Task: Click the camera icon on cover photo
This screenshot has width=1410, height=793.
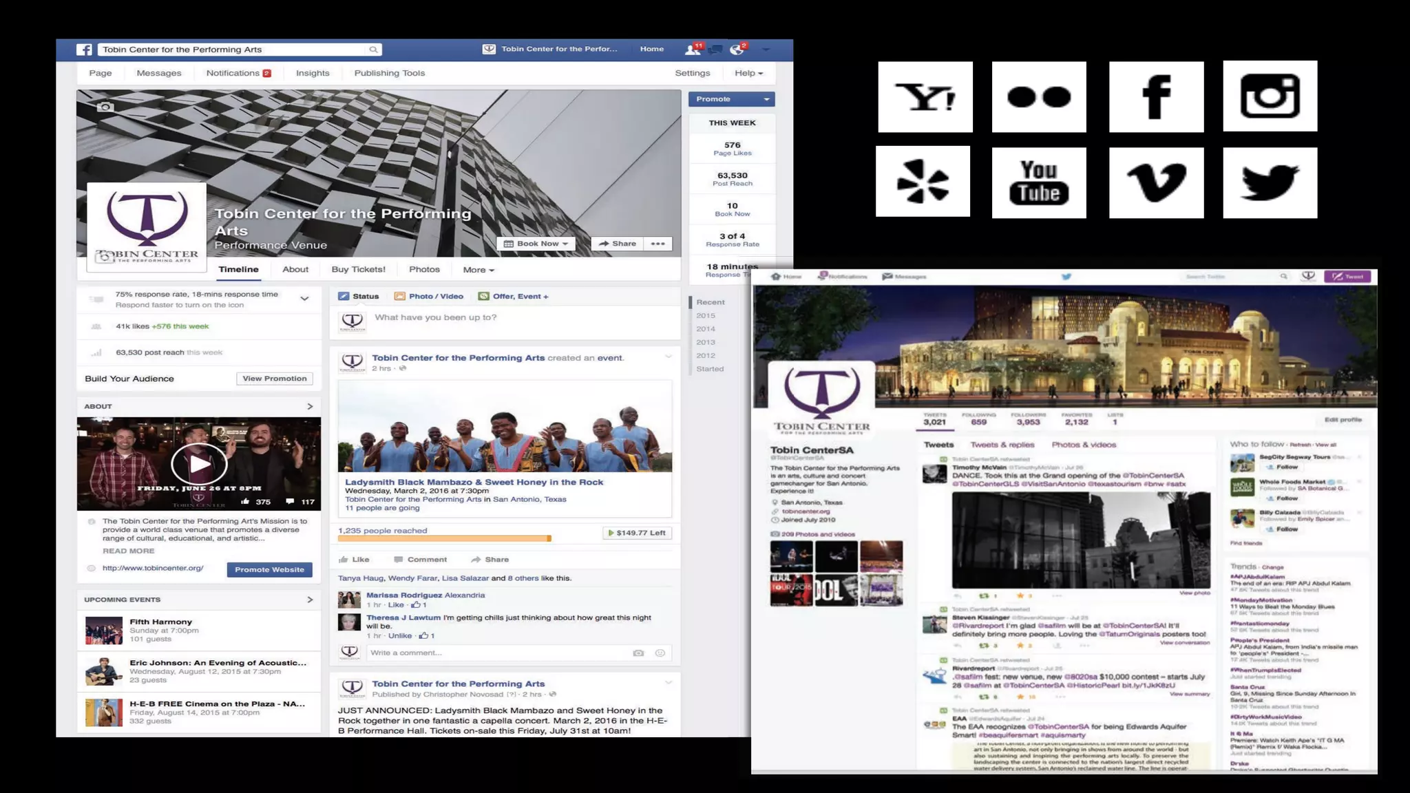Action: point(105,107)
